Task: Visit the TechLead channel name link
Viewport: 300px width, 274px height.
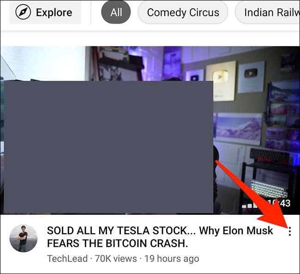Action: pyautogui.click(x=67, y=258)
